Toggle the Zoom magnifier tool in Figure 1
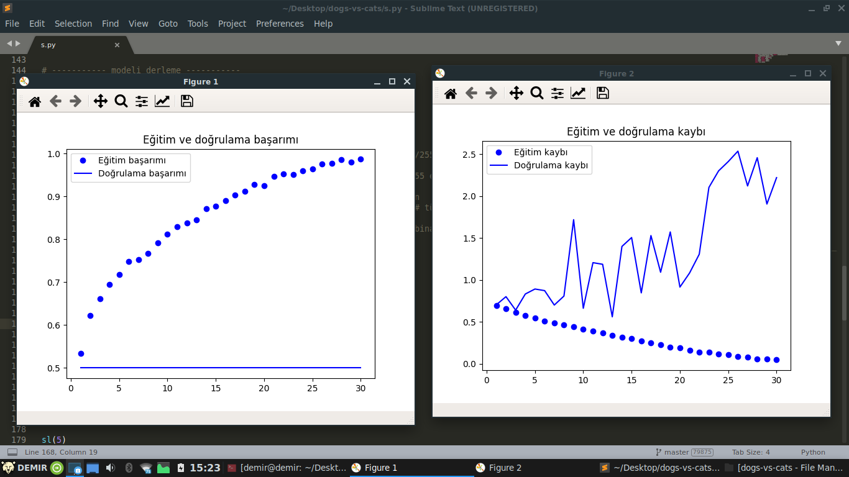Screen dimensions: 849x477 coord(121,101)
